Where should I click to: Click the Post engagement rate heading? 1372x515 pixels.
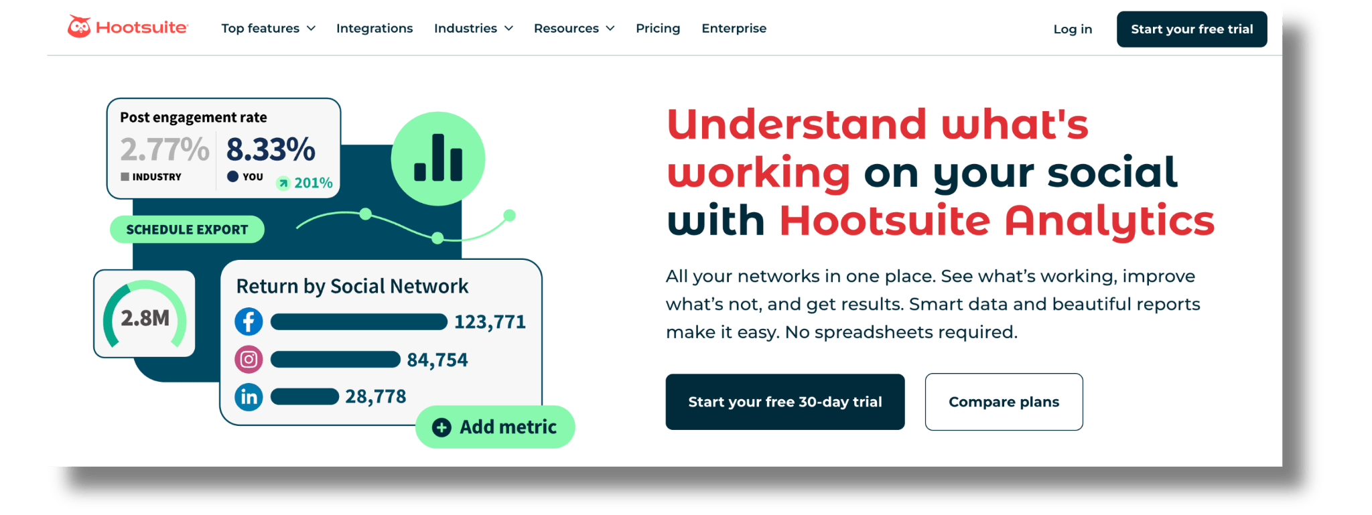[x=194, y=117]
